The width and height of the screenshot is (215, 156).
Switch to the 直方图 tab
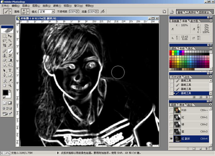tap(194, 21)
